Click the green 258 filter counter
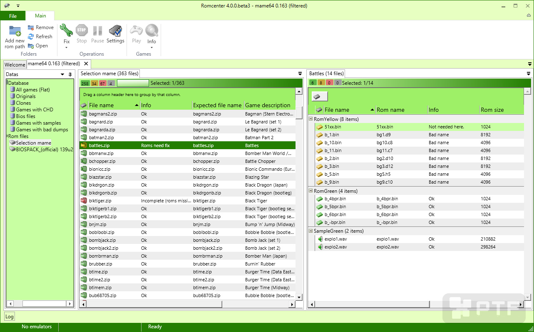Viewport: 534px width, 332px height. (85, 83)
